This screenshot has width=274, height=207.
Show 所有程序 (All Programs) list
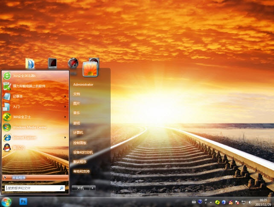[35, 178]
